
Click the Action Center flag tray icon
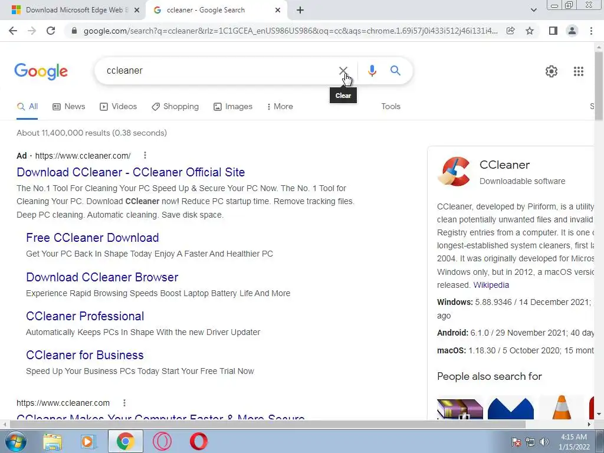tap(516, 442)
